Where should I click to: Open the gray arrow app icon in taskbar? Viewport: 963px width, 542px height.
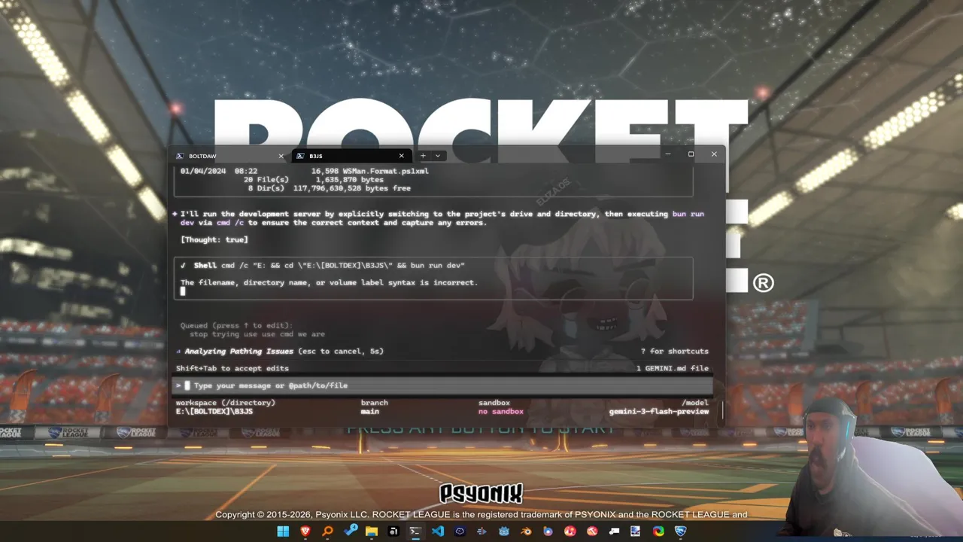(x=481, y=531)
